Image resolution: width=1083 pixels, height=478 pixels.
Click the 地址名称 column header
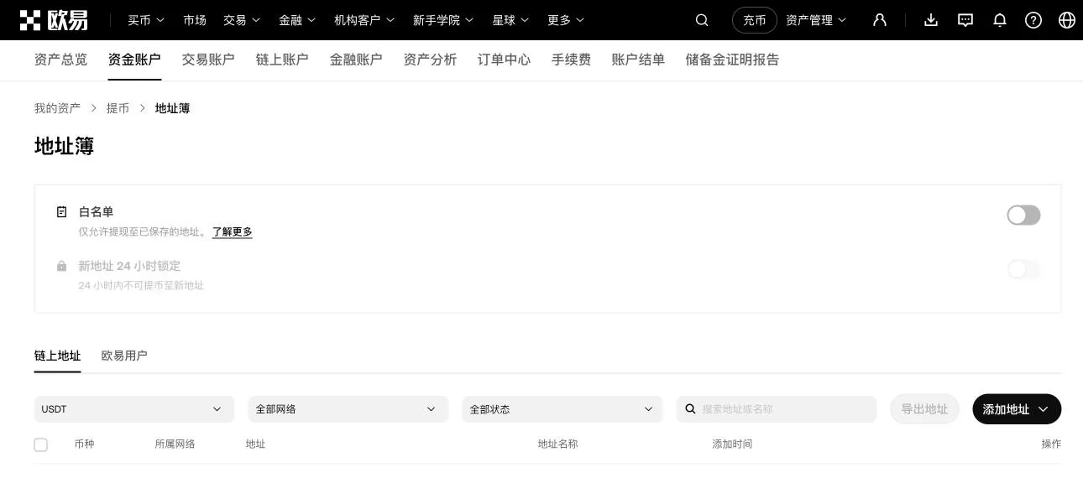click(557, 444)
